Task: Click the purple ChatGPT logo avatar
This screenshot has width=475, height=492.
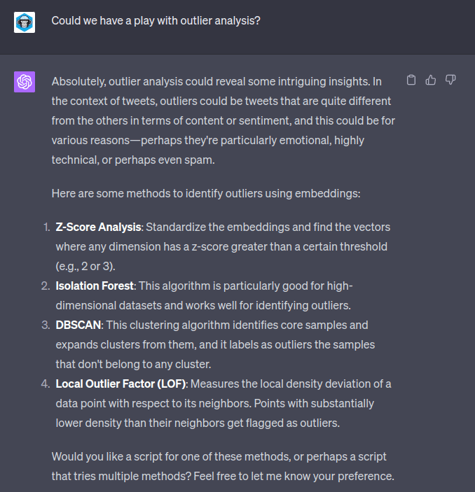Action: [x=25, y=82]
